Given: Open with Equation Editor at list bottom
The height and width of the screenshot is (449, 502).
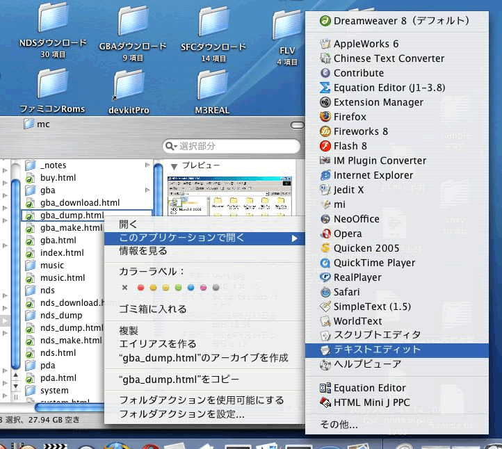Looking at the screenshot, I should (397, 388).
